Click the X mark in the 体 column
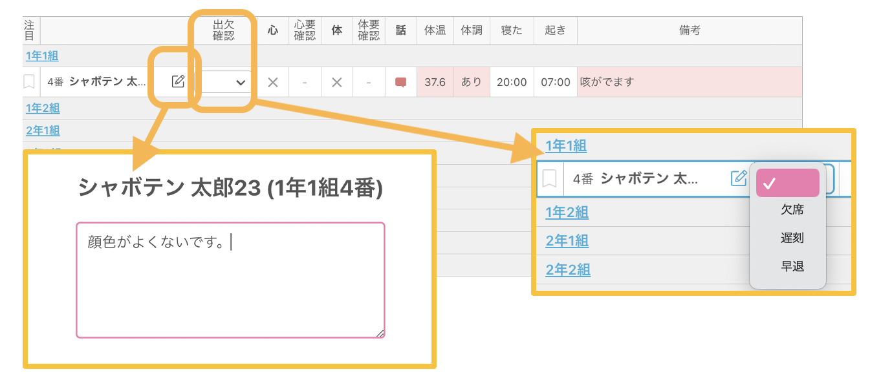The image size is (870, 378). 336,82
